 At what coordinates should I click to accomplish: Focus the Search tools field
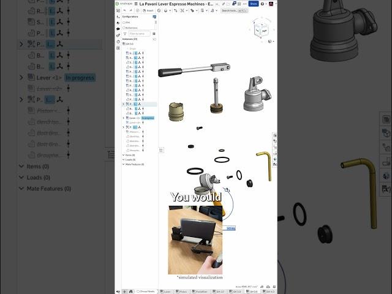(x=234, y=10)
